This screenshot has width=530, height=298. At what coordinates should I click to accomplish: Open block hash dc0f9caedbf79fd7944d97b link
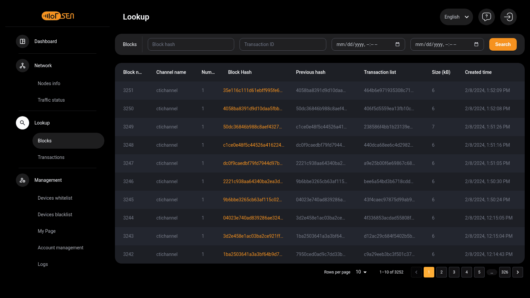253,163
